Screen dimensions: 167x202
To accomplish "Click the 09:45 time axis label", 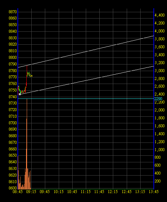I will (45, 192).
